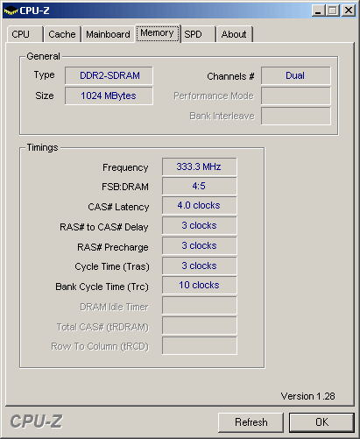The width and height of the screenshot is (360, 439).
Task: Switch to the CPU tab
Action: pos(25,34)
